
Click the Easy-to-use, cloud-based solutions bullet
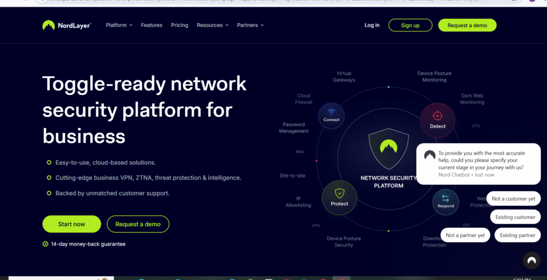[x=105, y=163]
